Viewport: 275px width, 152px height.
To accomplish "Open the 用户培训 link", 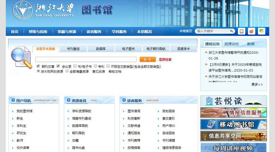I will coord(169,126).
